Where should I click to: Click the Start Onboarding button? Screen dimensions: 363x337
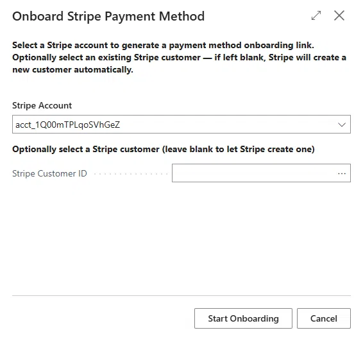click(243, 318)
